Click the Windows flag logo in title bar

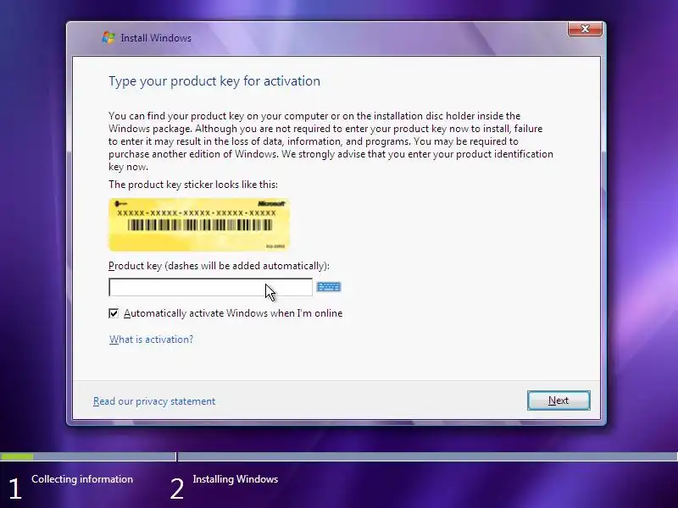[x=108, y=37]
